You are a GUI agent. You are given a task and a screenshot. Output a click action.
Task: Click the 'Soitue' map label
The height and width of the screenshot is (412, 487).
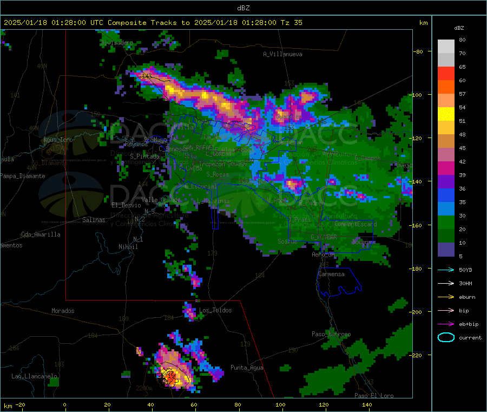[x=287, y=241]
